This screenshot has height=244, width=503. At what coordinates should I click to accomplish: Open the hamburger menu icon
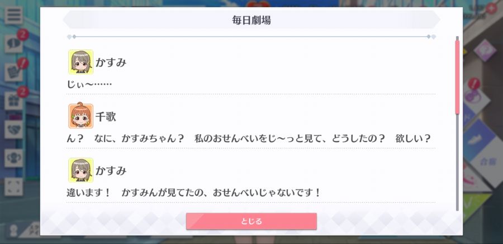click(13, 15)
